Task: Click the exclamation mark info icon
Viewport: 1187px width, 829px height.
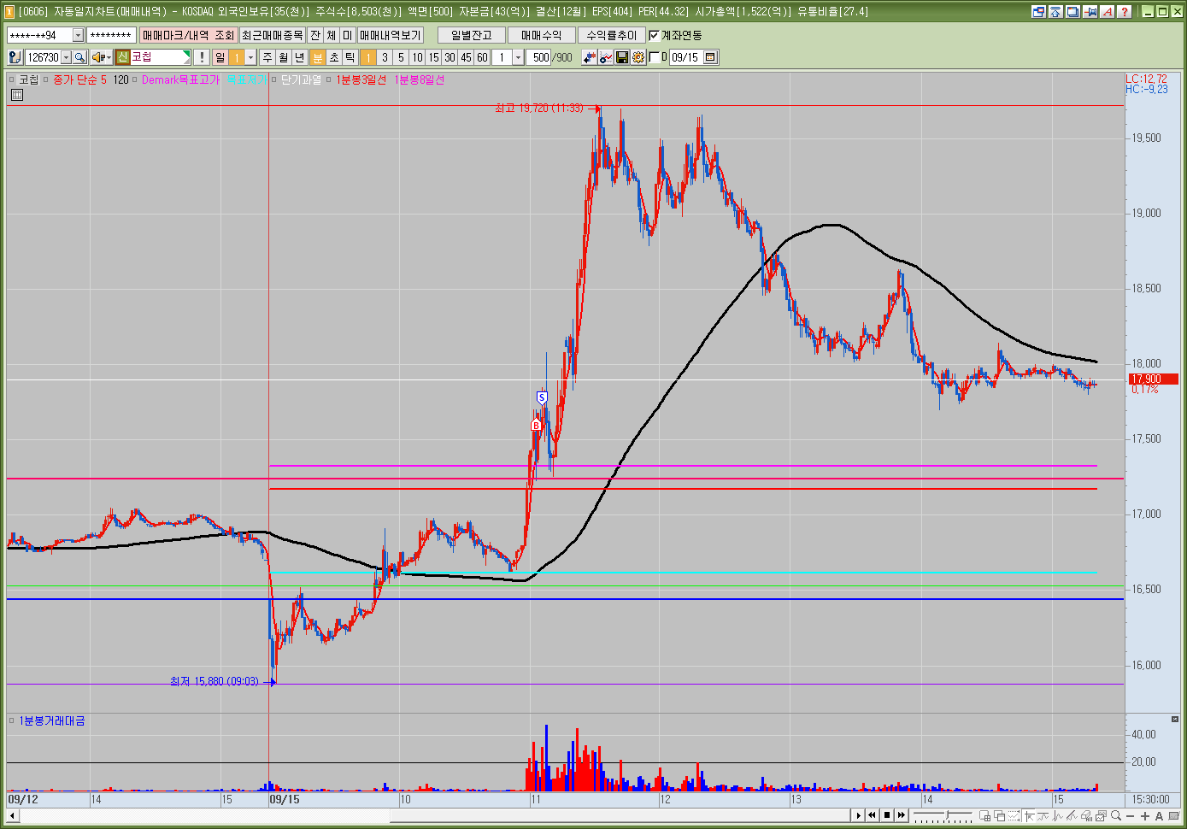Action: click(201, 57)
